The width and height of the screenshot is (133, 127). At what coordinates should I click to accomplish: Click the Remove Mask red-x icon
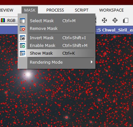[22, 29]
